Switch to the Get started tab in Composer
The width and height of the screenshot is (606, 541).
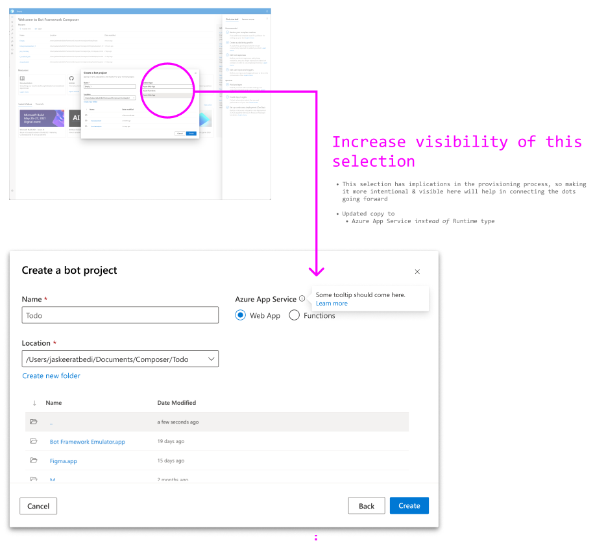coord(232,19)
